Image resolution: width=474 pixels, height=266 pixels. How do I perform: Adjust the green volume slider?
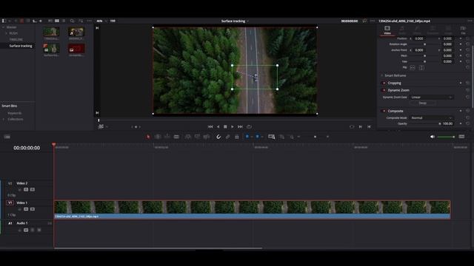click(446, 137)
